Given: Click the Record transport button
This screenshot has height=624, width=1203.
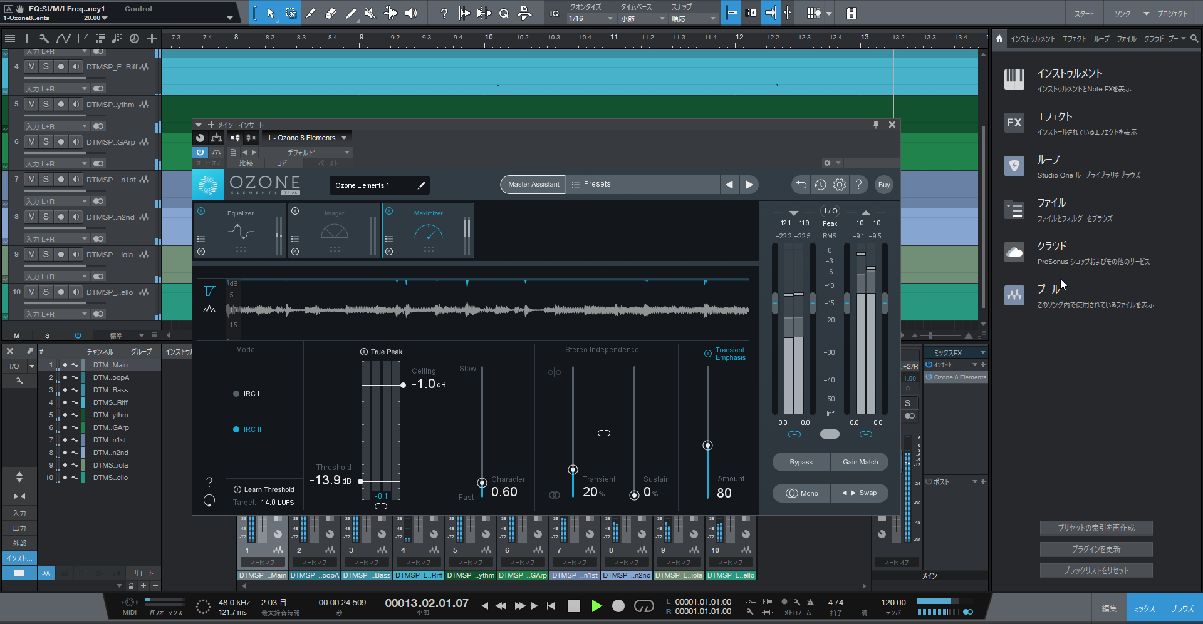Looking at the screenshot, I should click(x=618, y=606).
